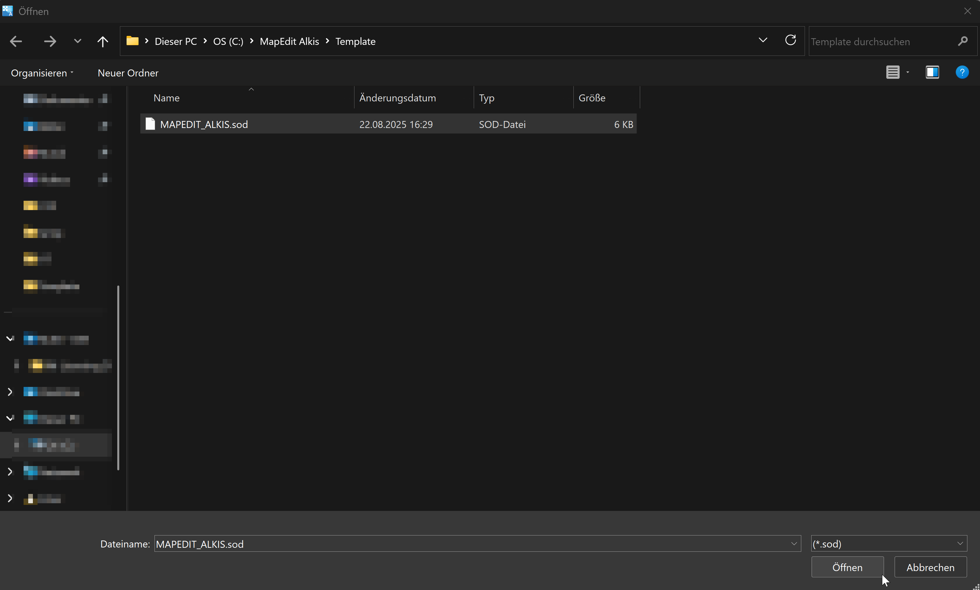
Task: Click the search magnifier icon
Action: coord(962,41)
